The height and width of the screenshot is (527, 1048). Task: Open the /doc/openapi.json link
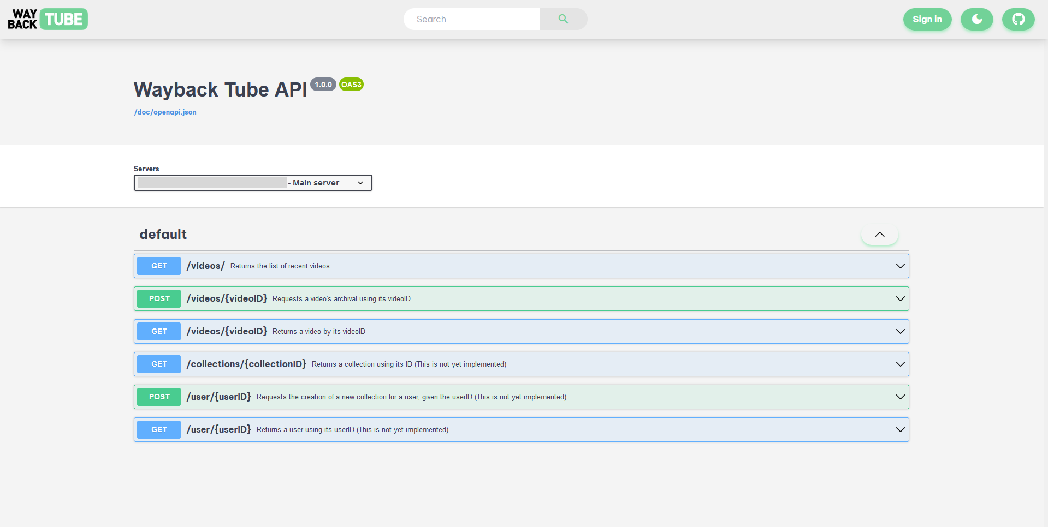[x=165, y=112]
